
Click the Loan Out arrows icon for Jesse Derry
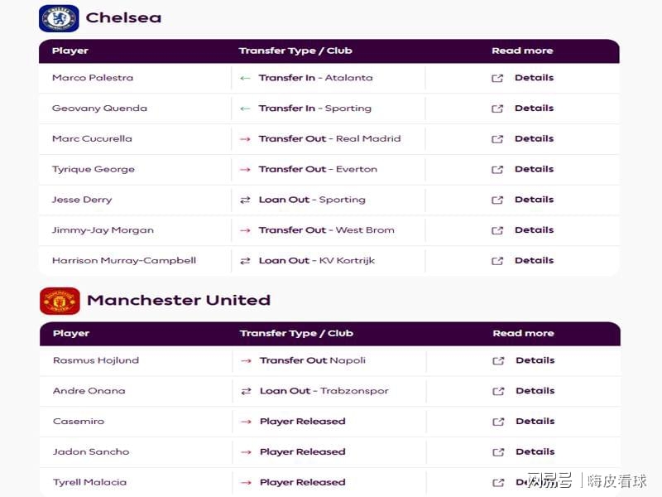pyautogui.click(x=245, y=200)
